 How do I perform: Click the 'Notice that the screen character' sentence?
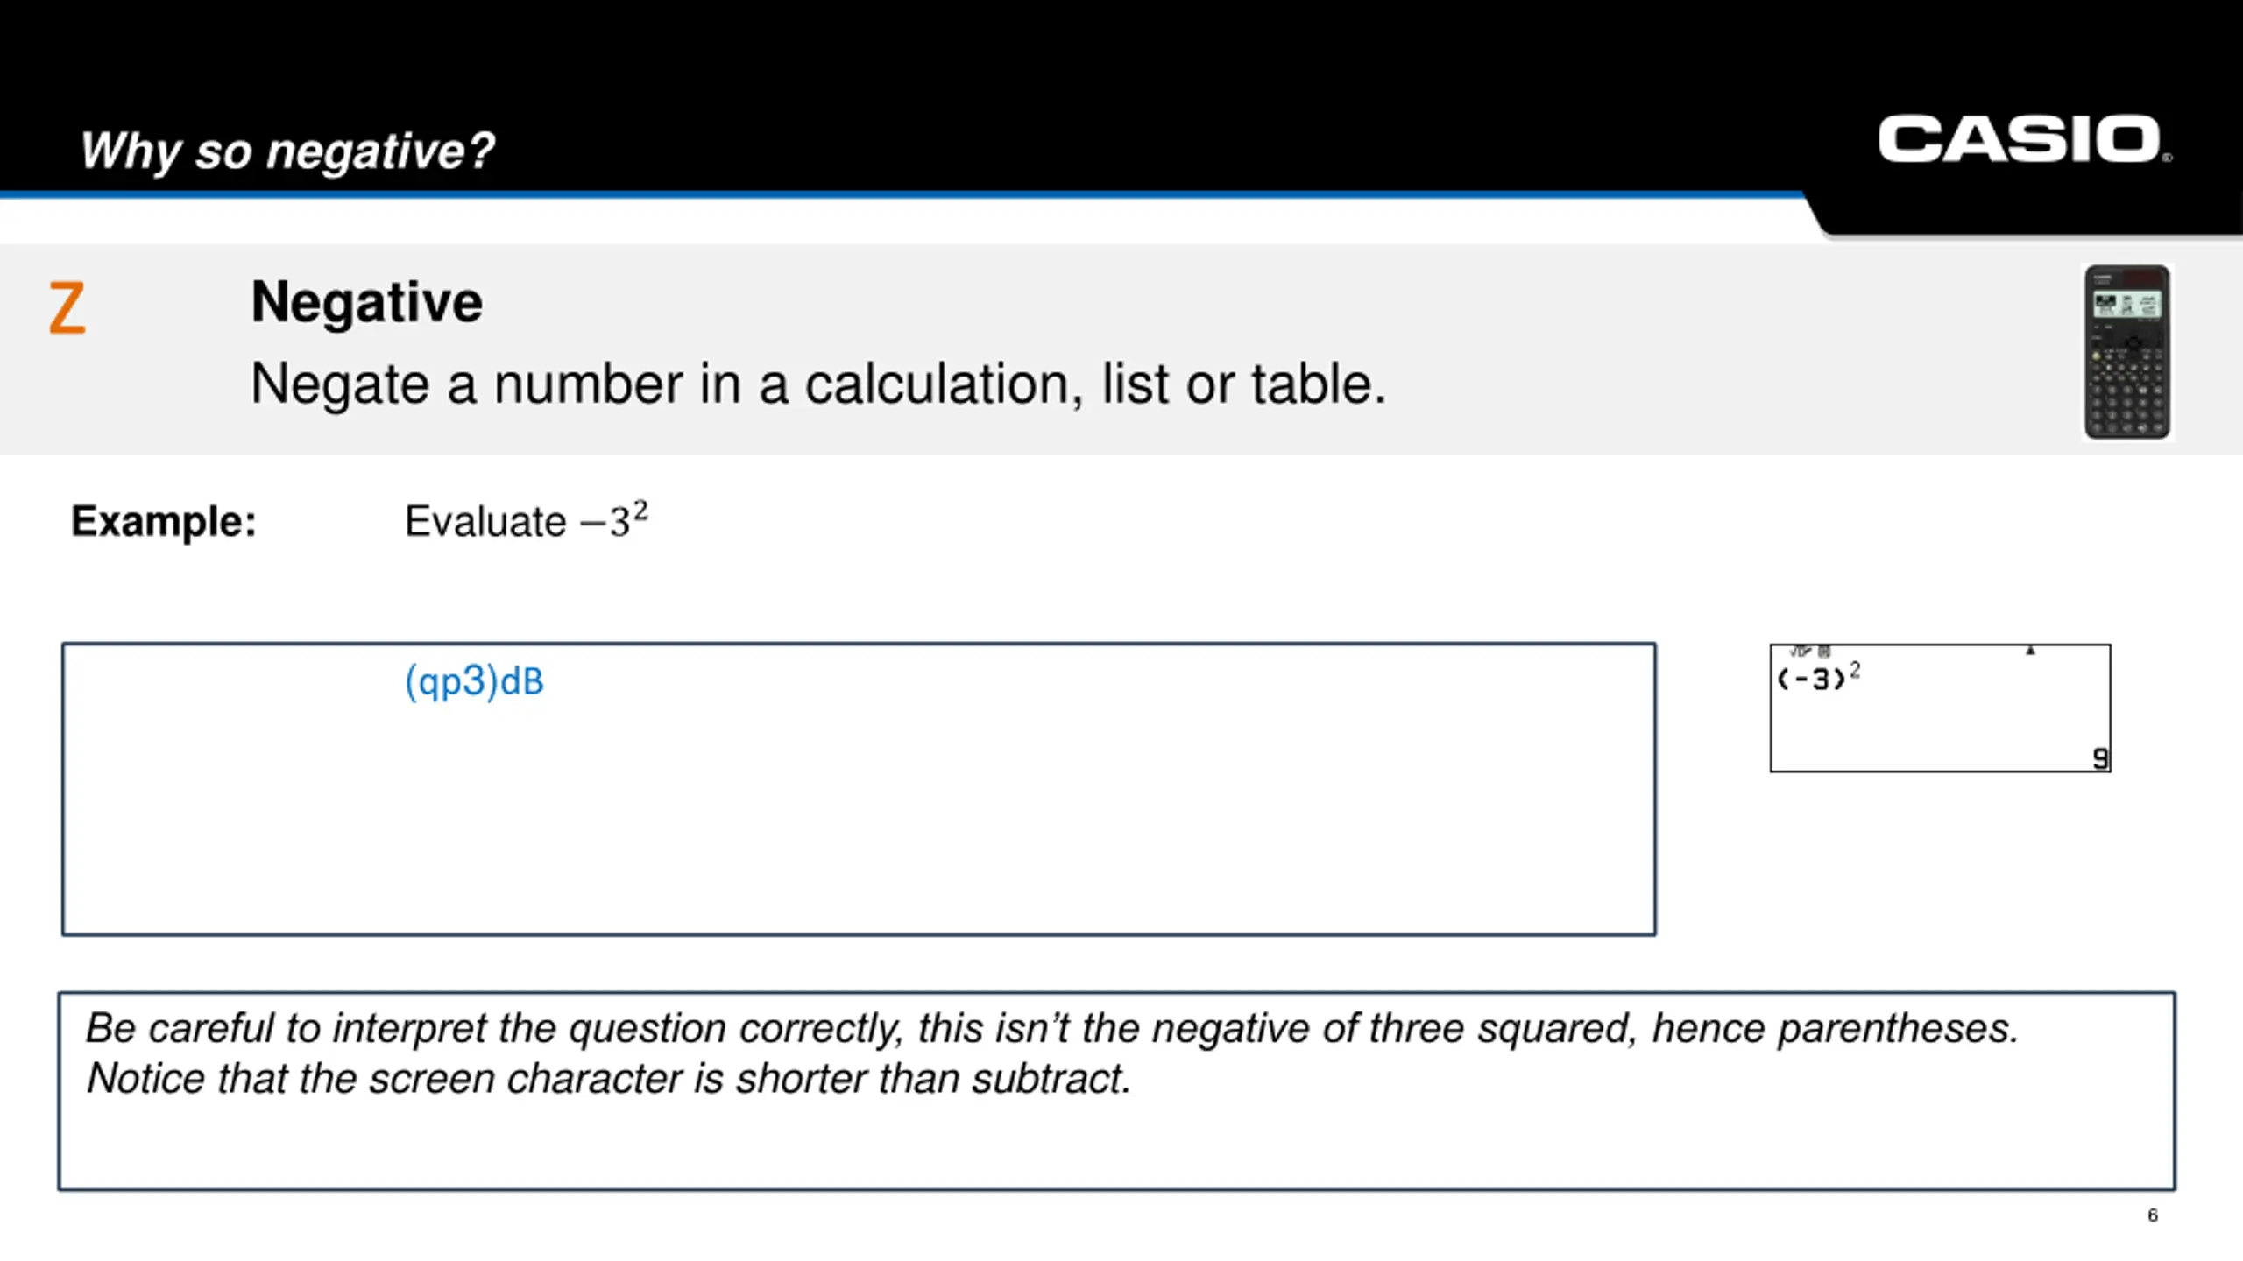click(608, 1079)
